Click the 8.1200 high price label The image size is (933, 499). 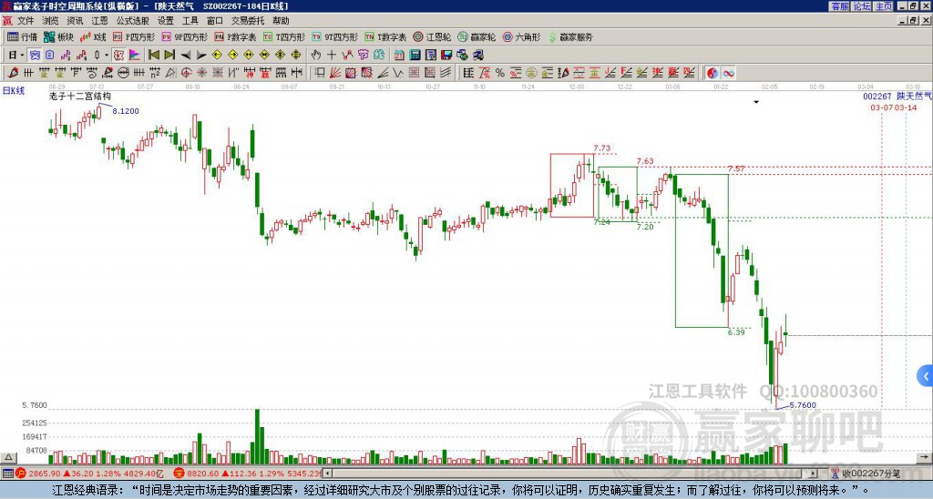click(126, 111)
